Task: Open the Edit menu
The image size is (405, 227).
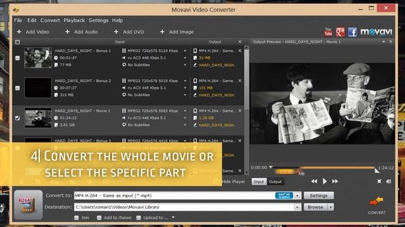Action: click(32, 20)
